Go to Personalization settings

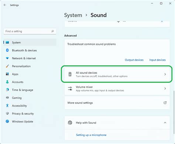[x=21, y=66]
